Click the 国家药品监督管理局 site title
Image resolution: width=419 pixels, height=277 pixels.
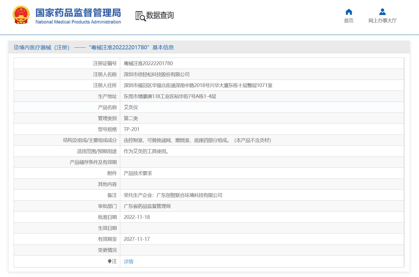78,12
